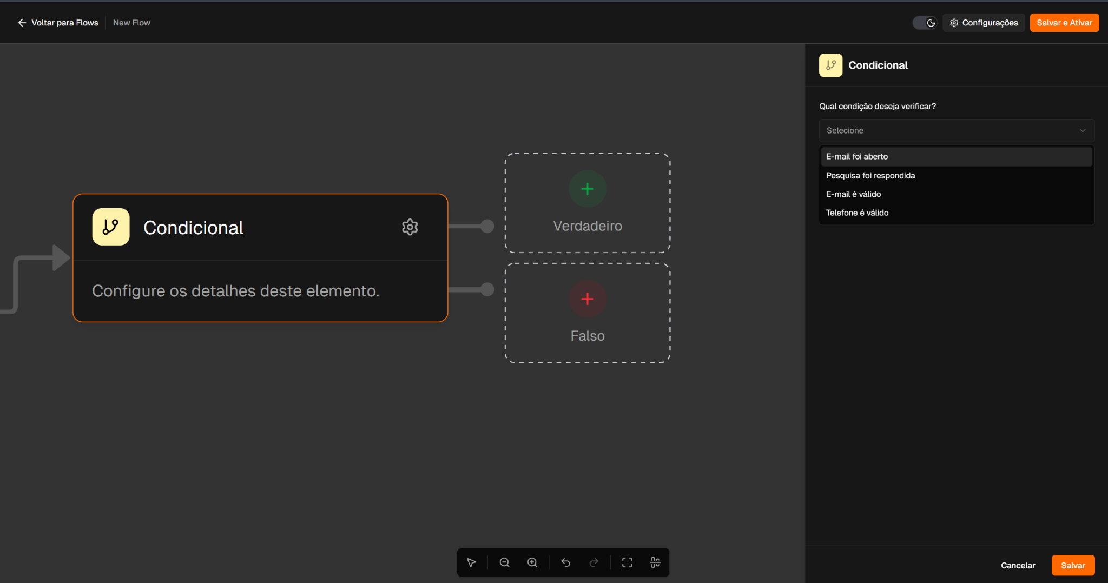Select the pointer cursor tool

(x=471, y=562)
